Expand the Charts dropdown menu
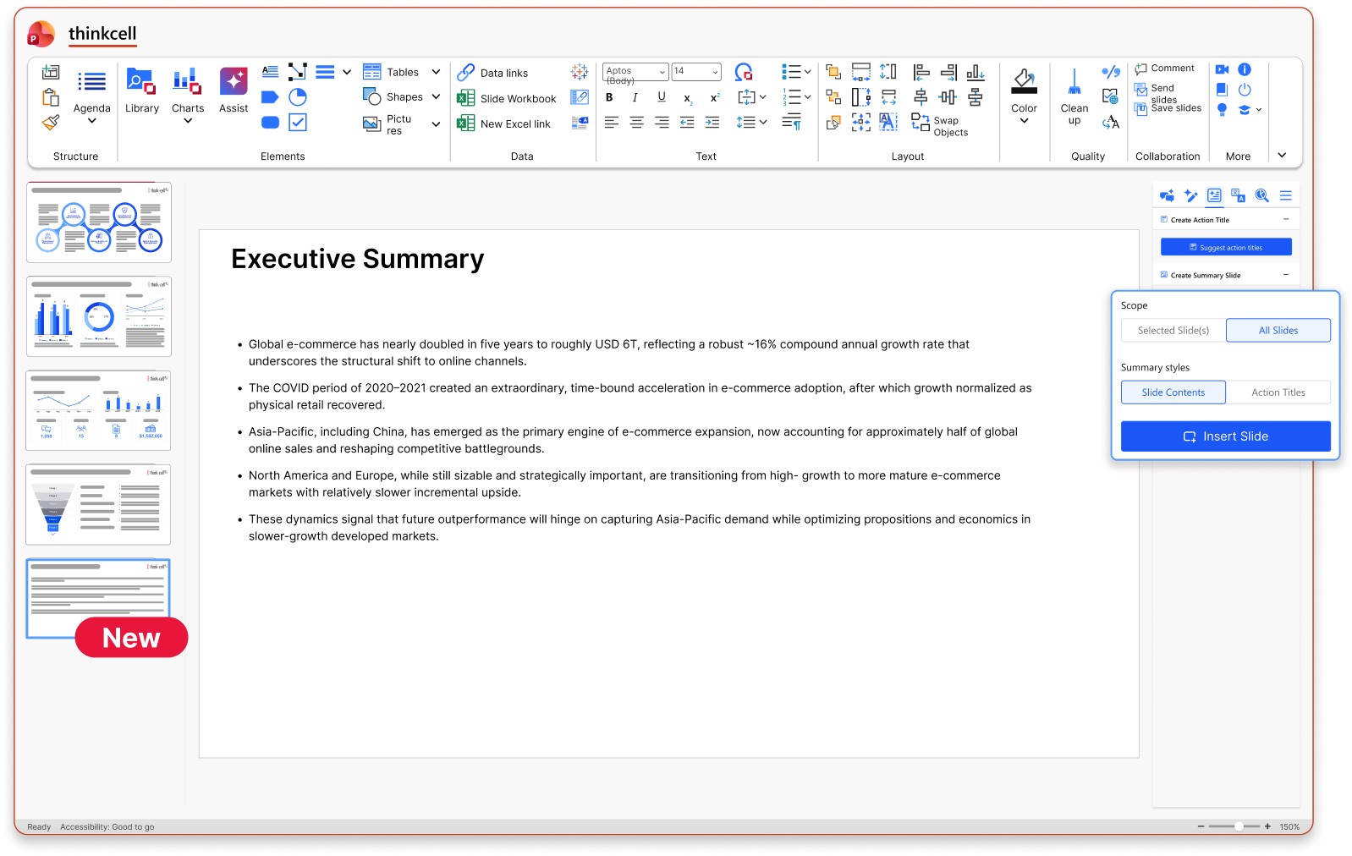 click(188, 121)
